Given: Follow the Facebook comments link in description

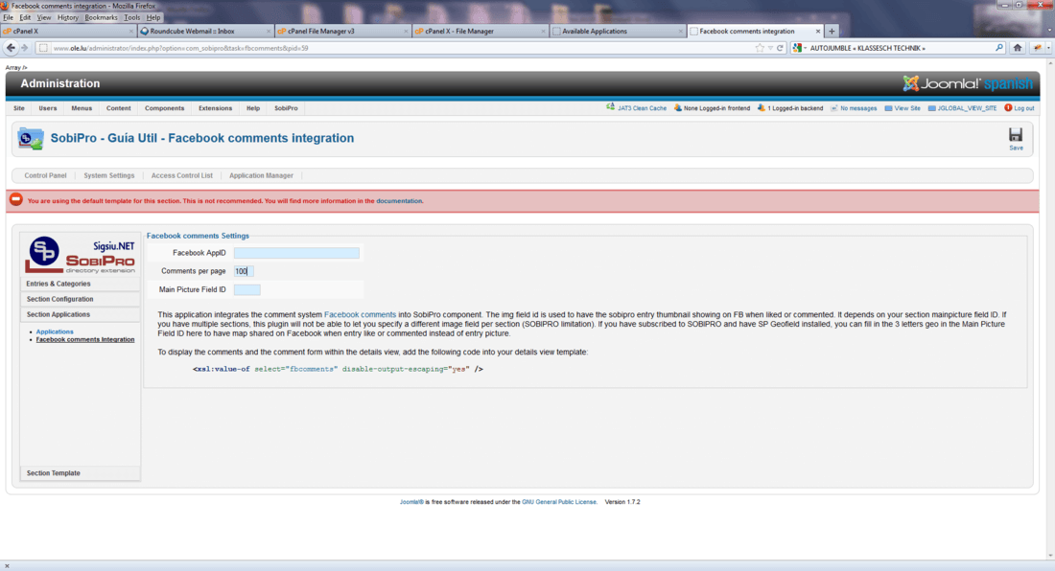Looking at the screenshot, I should pos(360,314).
